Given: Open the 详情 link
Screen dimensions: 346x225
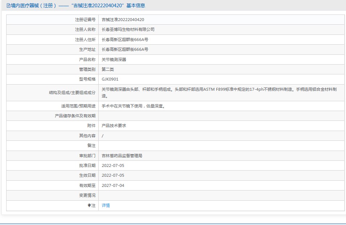Looking at the screenshot, I should coord(106,205).
